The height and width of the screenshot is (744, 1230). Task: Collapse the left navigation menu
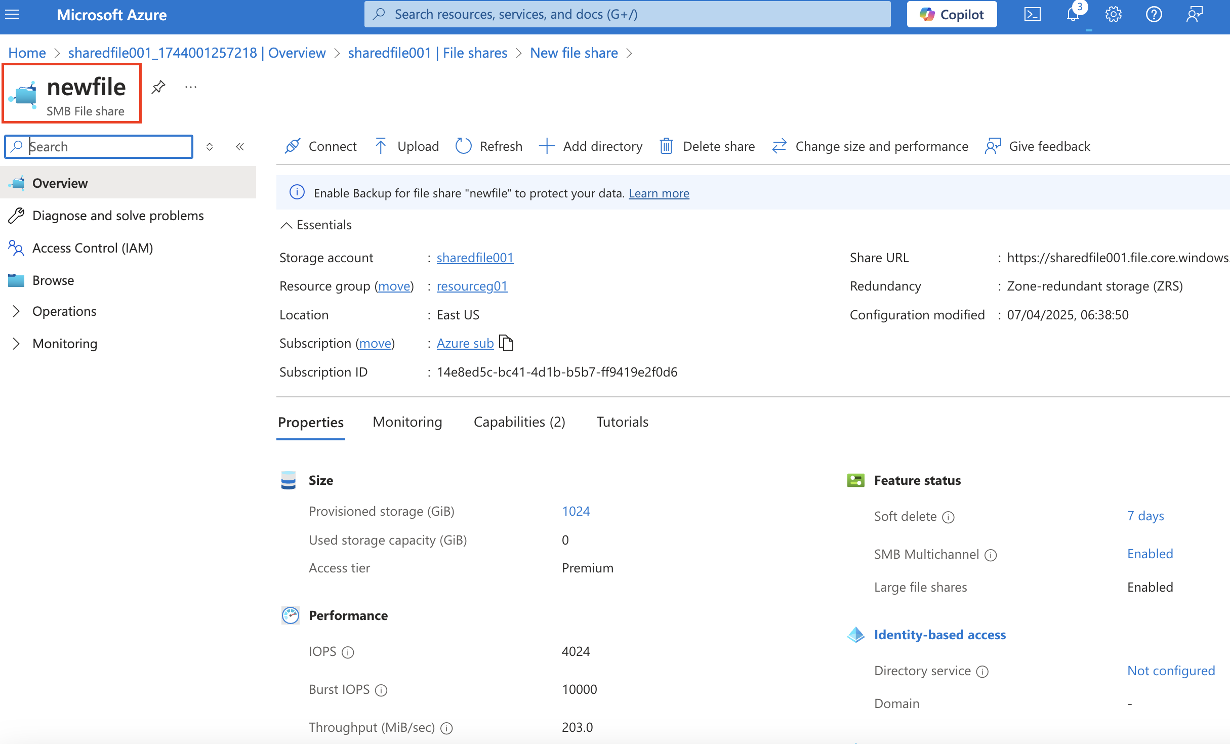[x=240, y=147]
